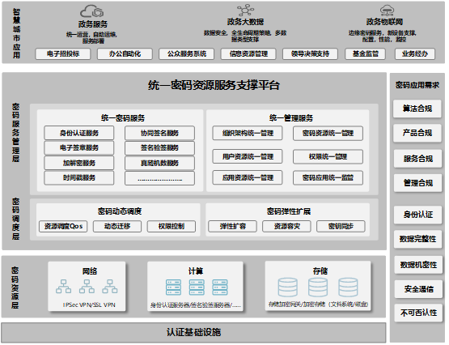Click the 时间戳服务 box
This screenshot has height=345, width=449.
point(79,178)
